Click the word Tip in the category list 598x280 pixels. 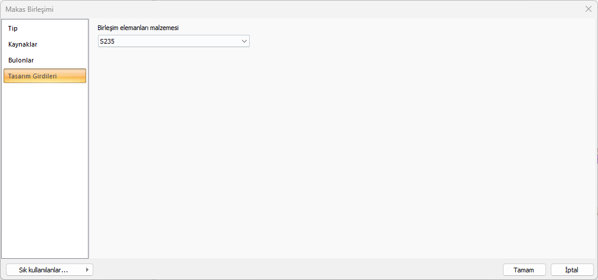[x=13, y=28]
